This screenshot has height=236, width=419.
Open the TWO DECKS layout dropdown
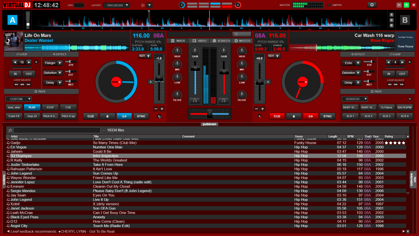(117, 5)
